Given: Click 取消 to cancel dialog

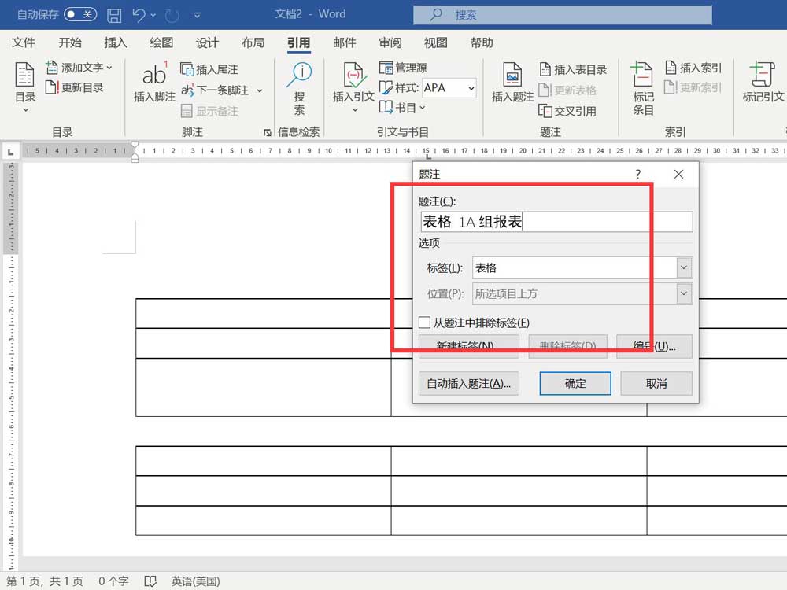Looking at the screenshot, I should [656, 384].
